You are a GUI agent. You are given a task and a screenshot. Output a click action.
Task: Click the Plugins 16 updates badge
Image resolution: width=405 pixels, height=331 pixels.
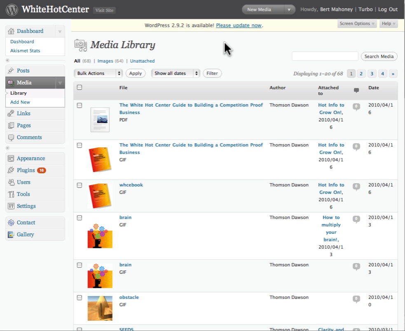(41, 170)
